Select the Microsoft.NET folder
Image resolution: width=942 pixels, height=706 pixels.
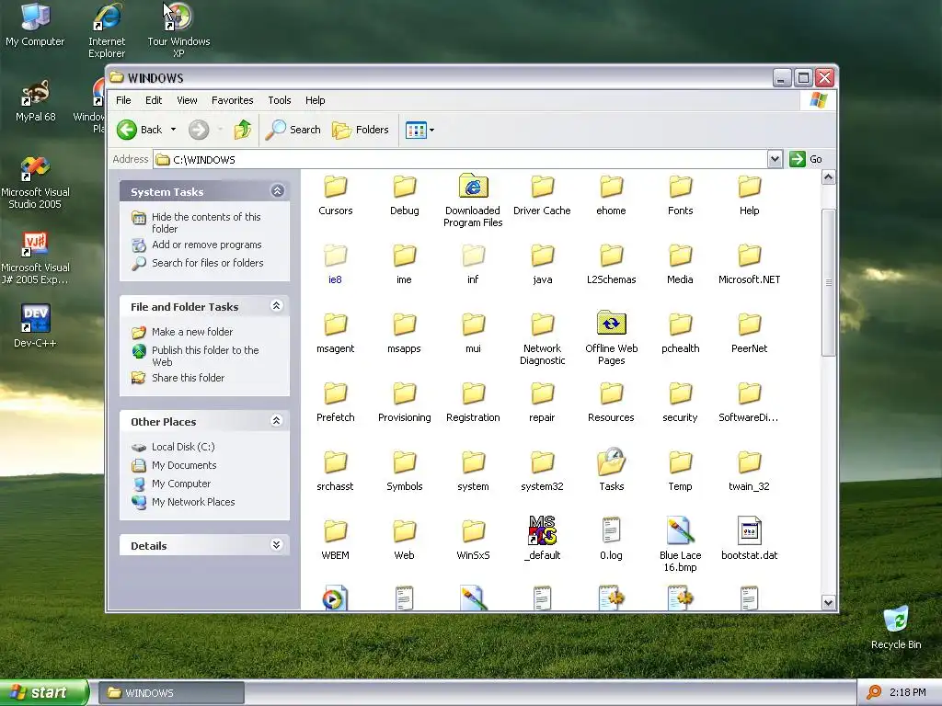[x=749, y=264]
